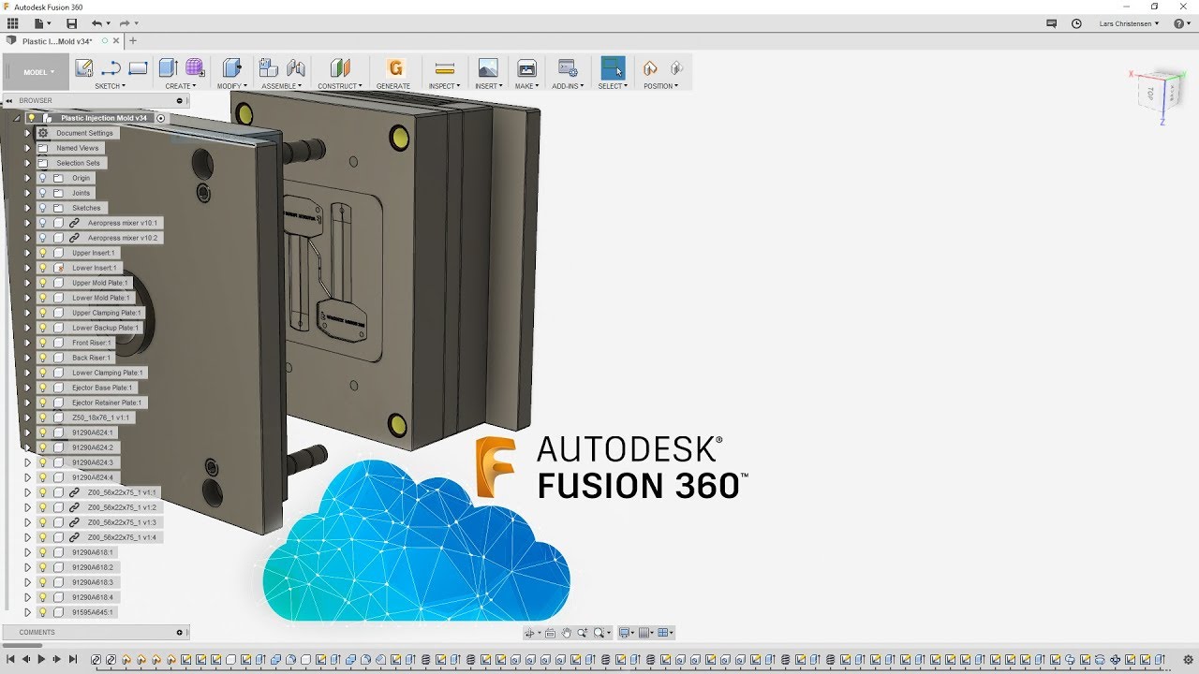Click the Scripts and Add-Ins icon

click(568, 67)
